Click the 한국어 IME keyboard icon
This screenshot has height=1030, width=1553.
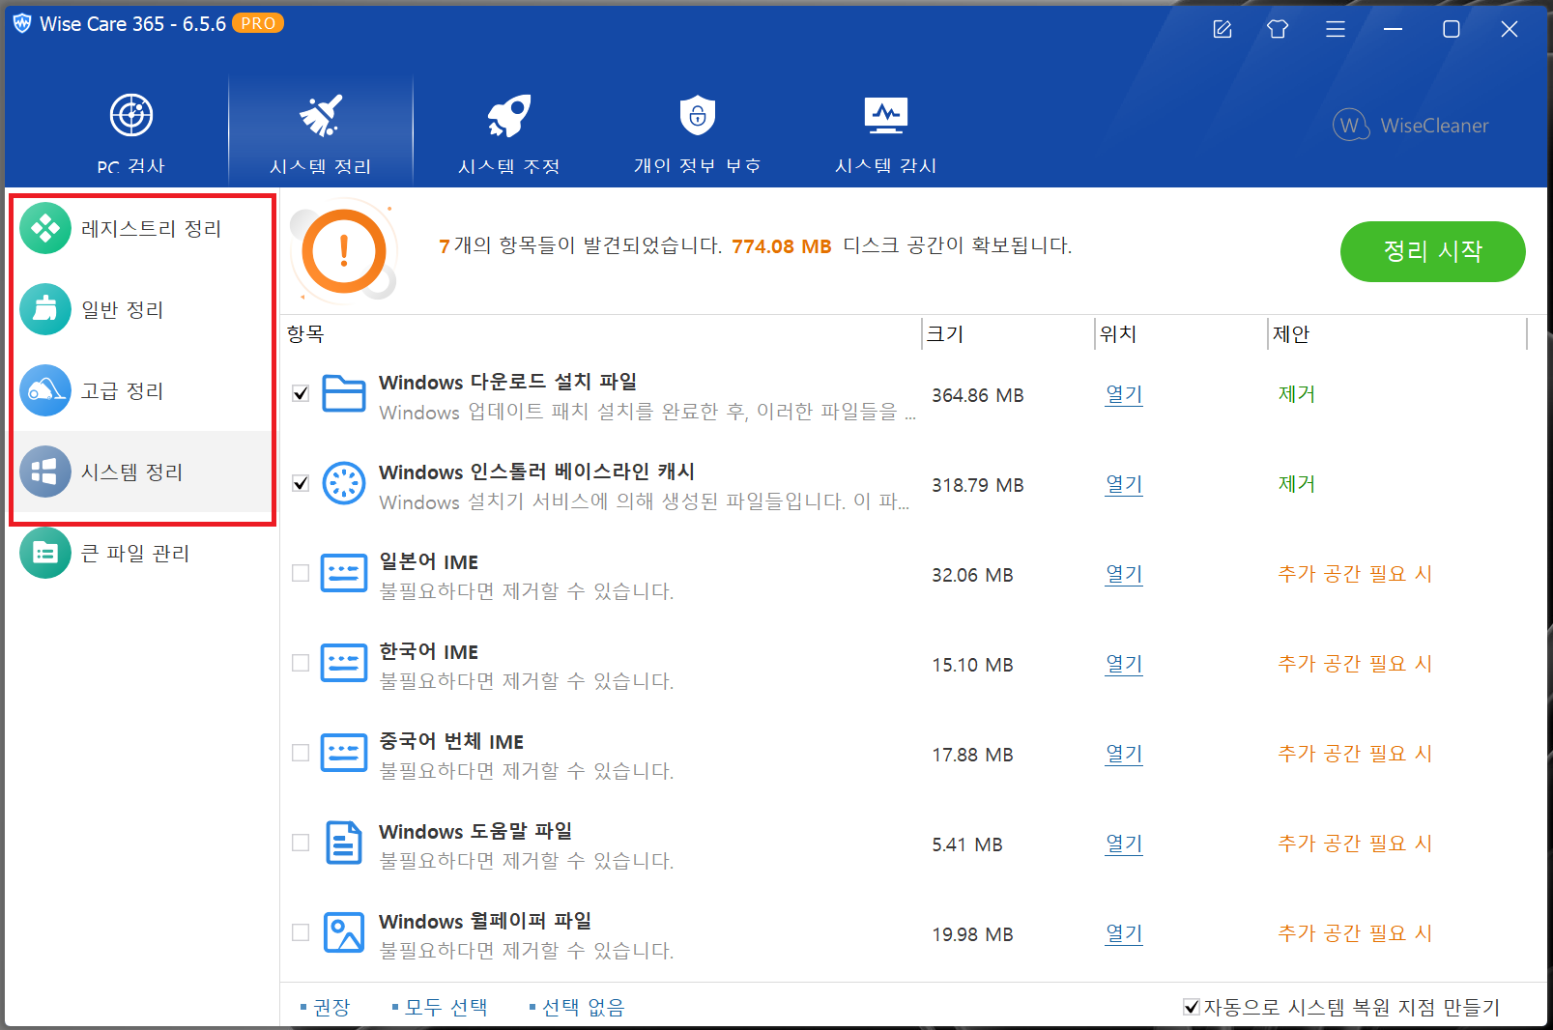pyautogui.click(x=344, y=663)
